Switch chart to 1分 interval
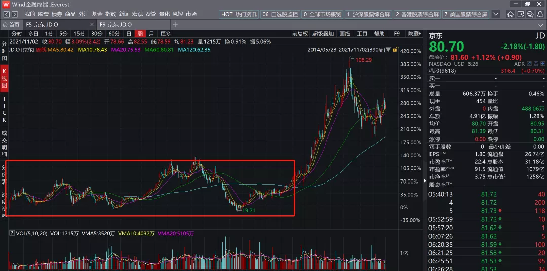The height and width of the screenshot is (271, 547). coord(49,34)
